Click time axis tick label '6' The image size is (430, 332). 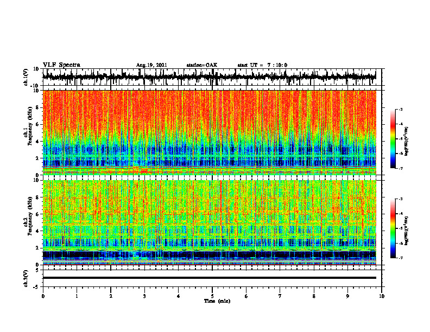tap(246, 296)
